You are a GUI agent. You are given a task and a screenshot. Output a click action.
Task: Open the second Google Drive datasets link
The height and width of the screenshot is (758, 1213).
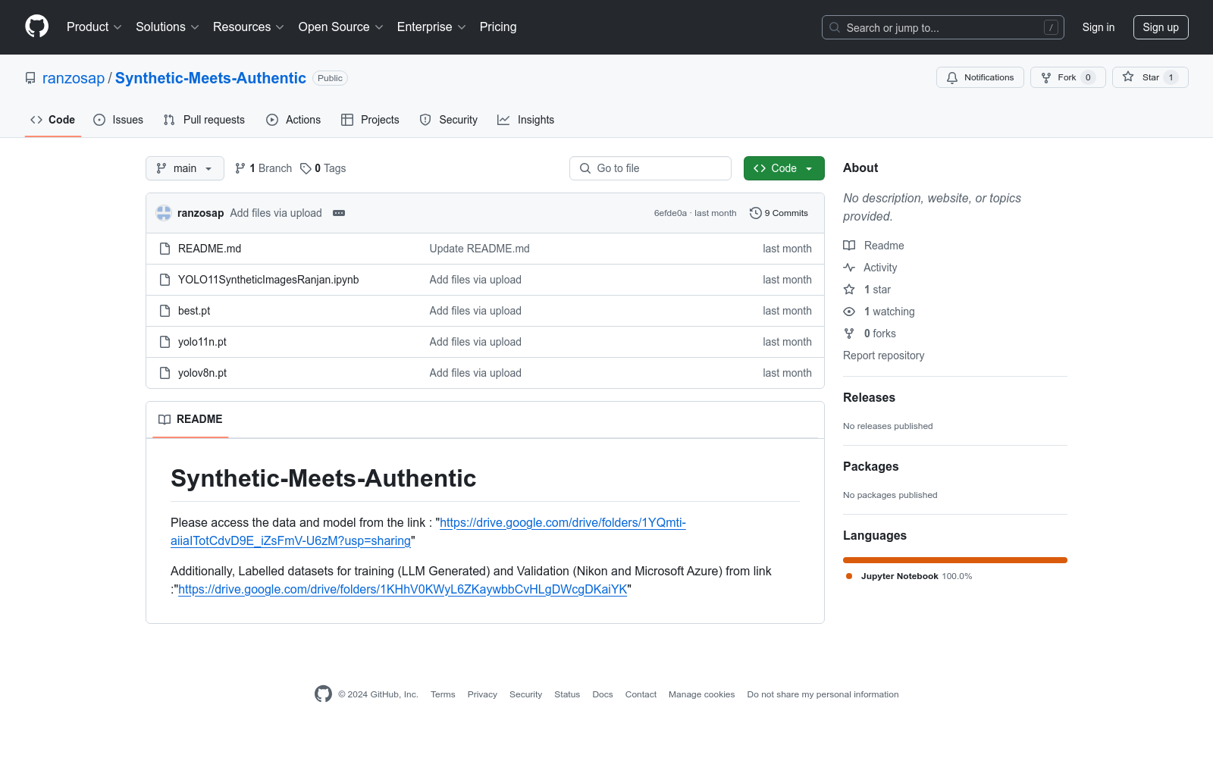(403, 589)
